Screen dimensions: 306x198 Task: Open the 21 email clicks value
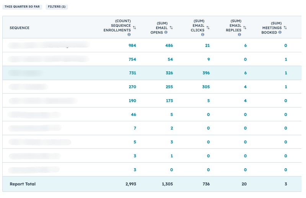click(x=207, y=45)
